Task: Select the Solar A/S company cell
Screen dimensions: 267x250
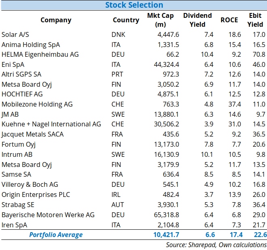Action: click(15, 34)
